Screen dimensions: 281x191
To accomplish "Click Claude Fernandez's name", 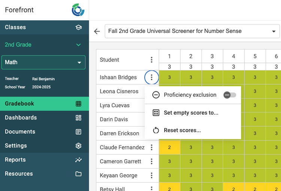I will (122, 147).
